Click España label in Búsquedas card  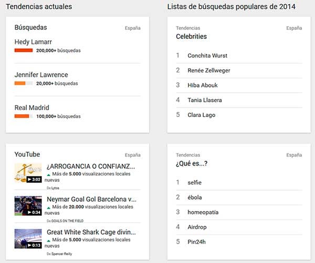(x=133, y=28)
